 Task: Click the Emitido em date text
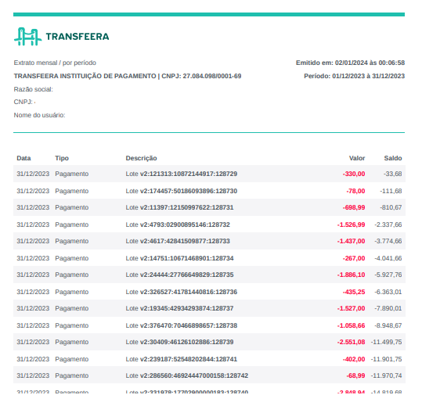[x=351, y=63]
